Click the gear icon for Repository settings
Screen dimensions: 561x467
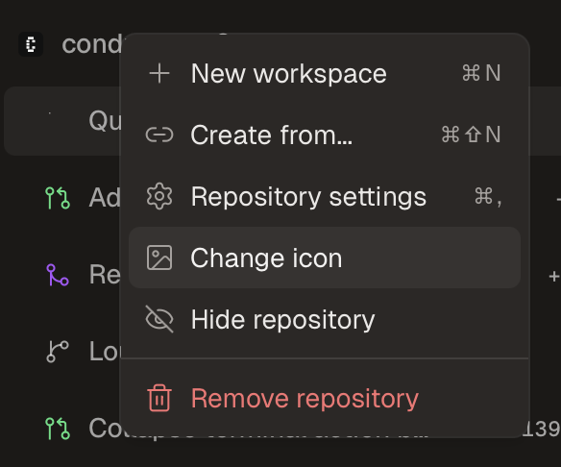click(x=159, y=196)
